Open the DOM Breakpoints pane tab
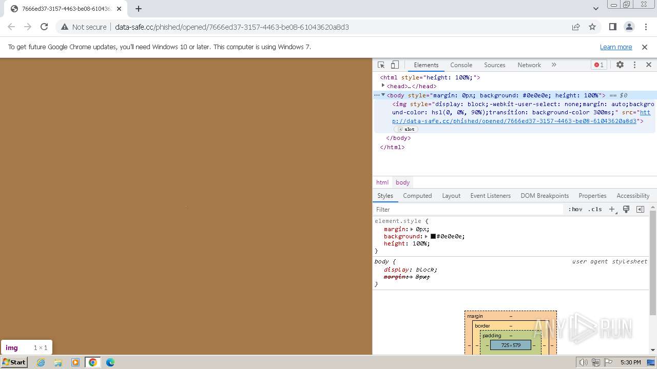The height and width of the screenshot is (369, 657). click(545, 196)
